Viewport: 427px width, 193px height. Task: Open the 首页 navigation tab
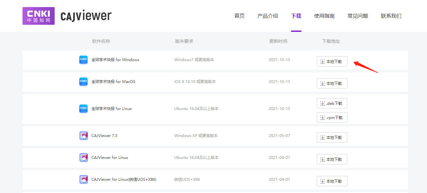click(239, 16)
